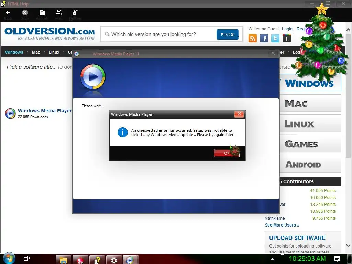Open the Options toolbar icon

[x=75, y=13]
